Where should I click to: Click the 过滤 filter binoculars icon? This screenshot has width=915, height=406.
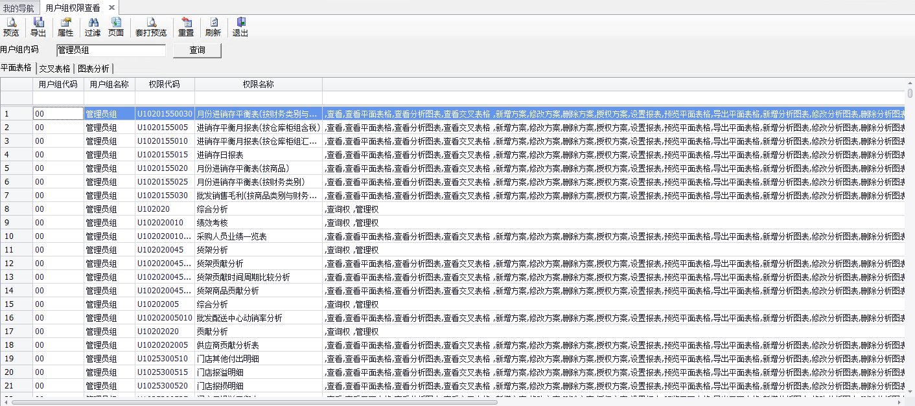[93, 27]
